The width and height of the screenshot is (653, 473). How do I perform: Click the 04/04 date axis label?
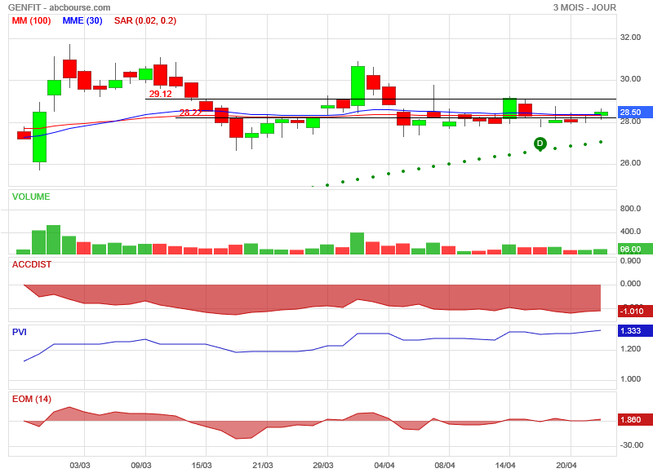384,465
